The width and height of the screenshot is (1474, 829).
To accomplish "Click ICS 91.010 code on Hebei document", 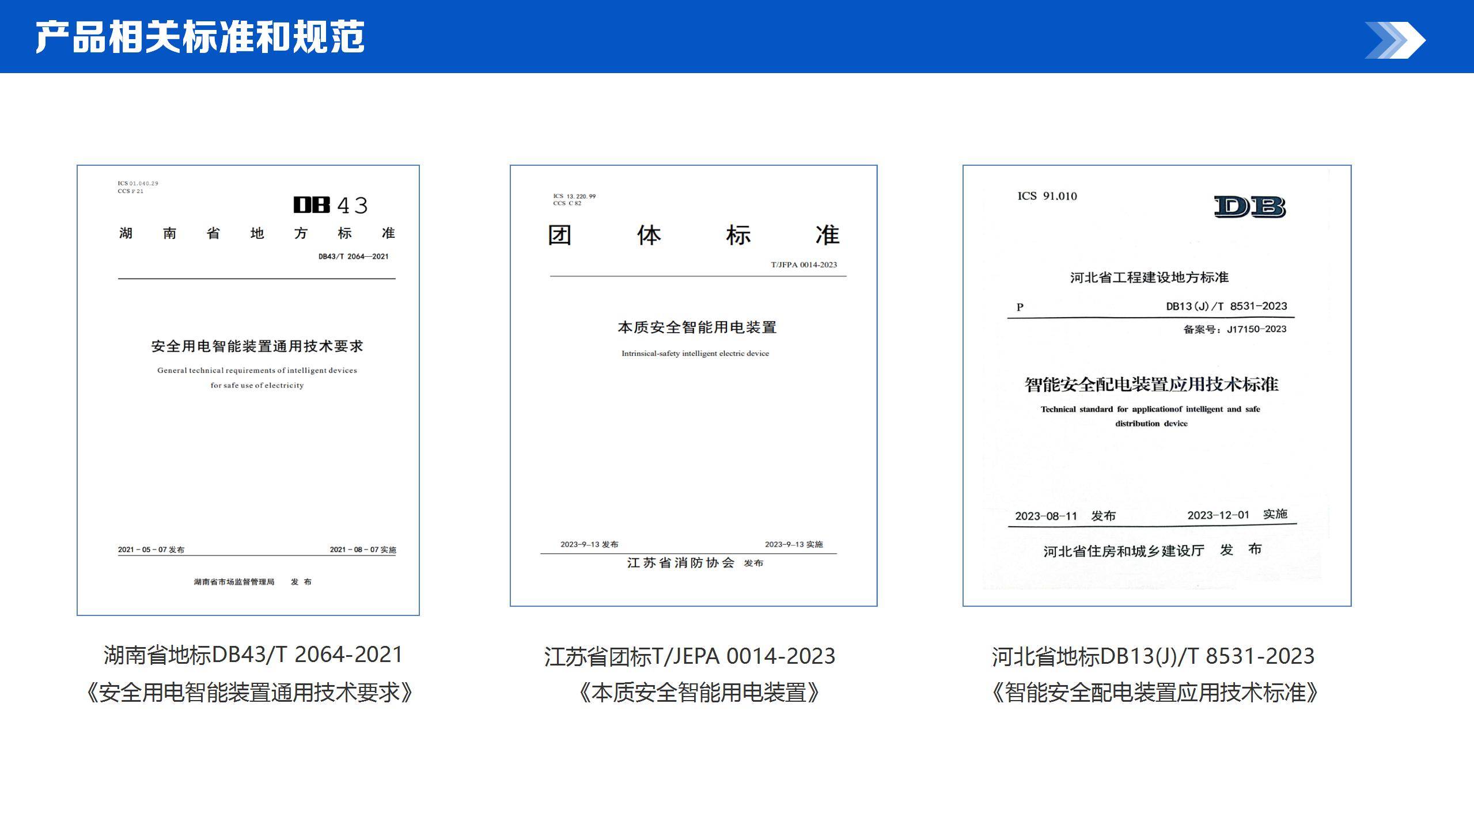I will point(1047,196).
